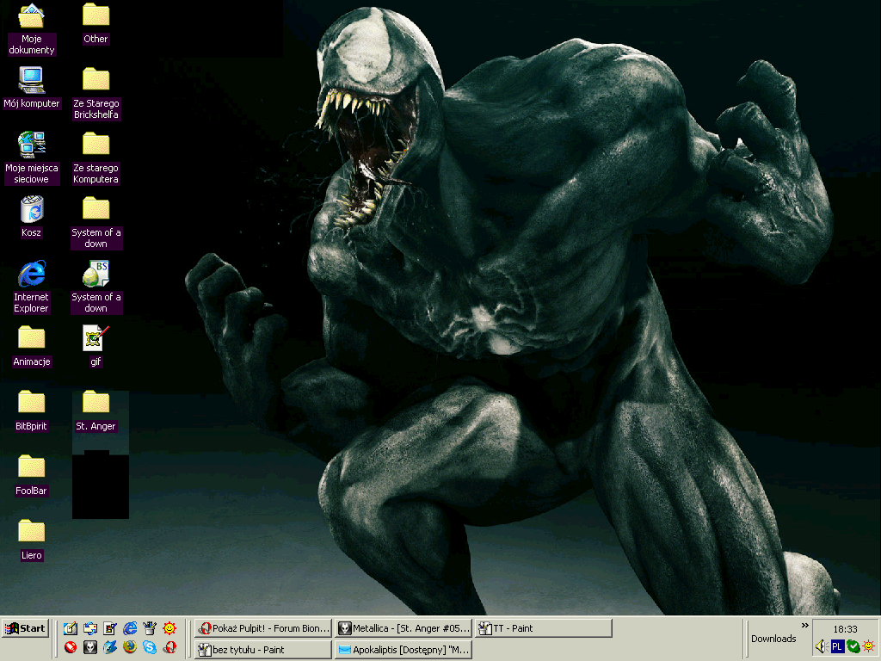Select the Mój komputer desktop icon
881x661 pixels.
point(32,80)
